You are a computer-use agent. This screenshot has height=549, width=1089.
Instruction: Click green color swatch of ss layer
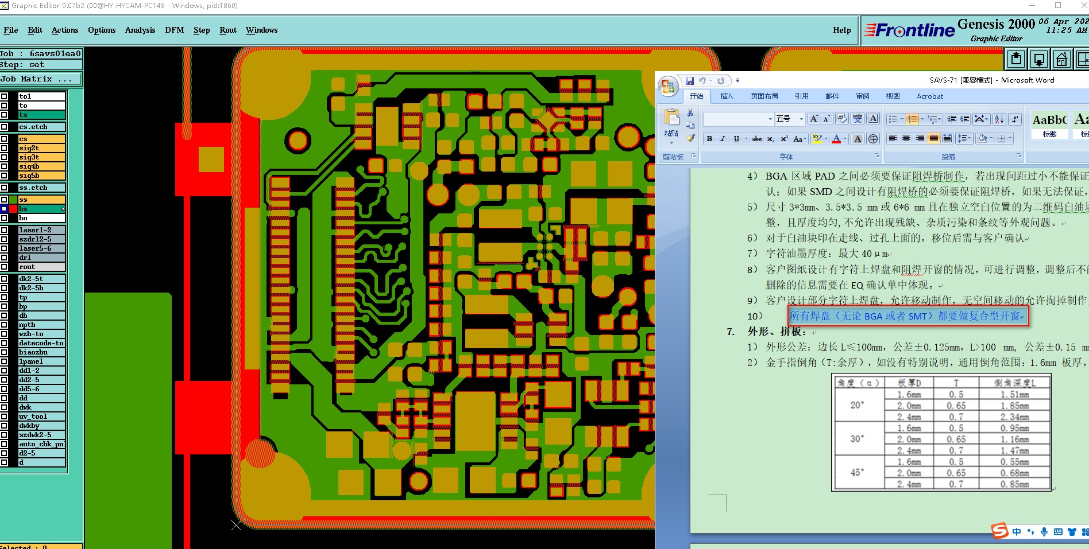pos(13,200)
